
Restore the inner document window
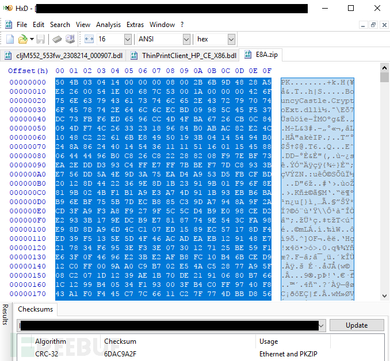click(373, 25)
